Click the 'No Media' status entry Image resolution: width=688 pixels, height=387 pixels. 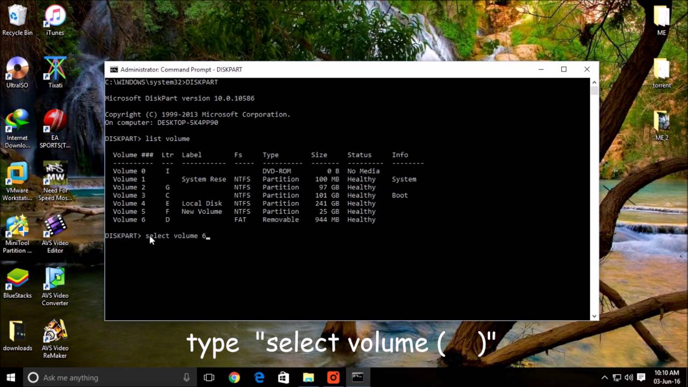click(x=363, y=171)
